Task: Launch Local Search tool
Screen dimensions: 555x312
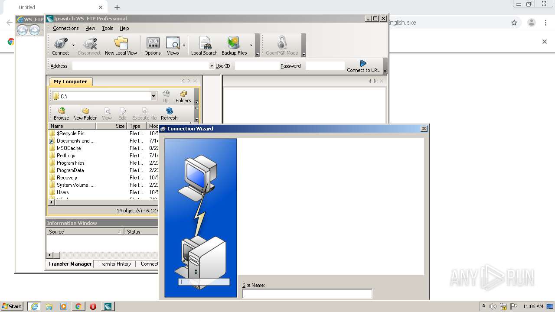Action: 204,46
